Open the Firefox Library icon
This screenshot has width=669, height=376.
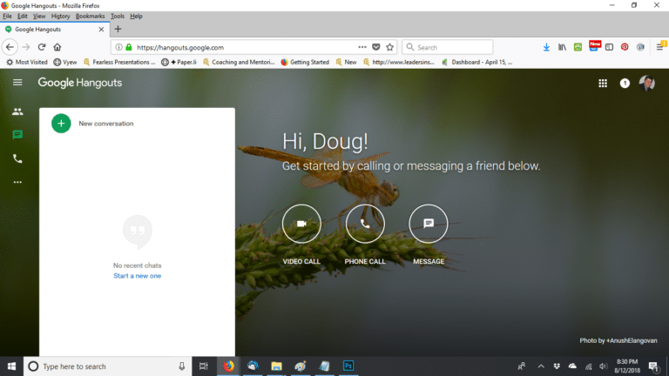562,47
